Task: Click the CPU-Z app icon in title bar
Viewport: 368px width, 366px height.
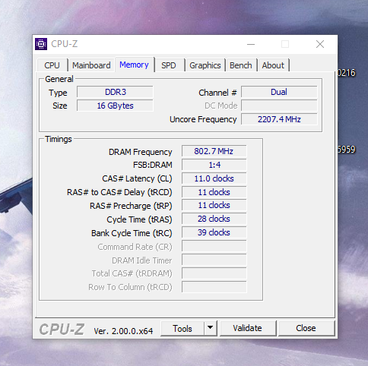Action: [41, 44]
